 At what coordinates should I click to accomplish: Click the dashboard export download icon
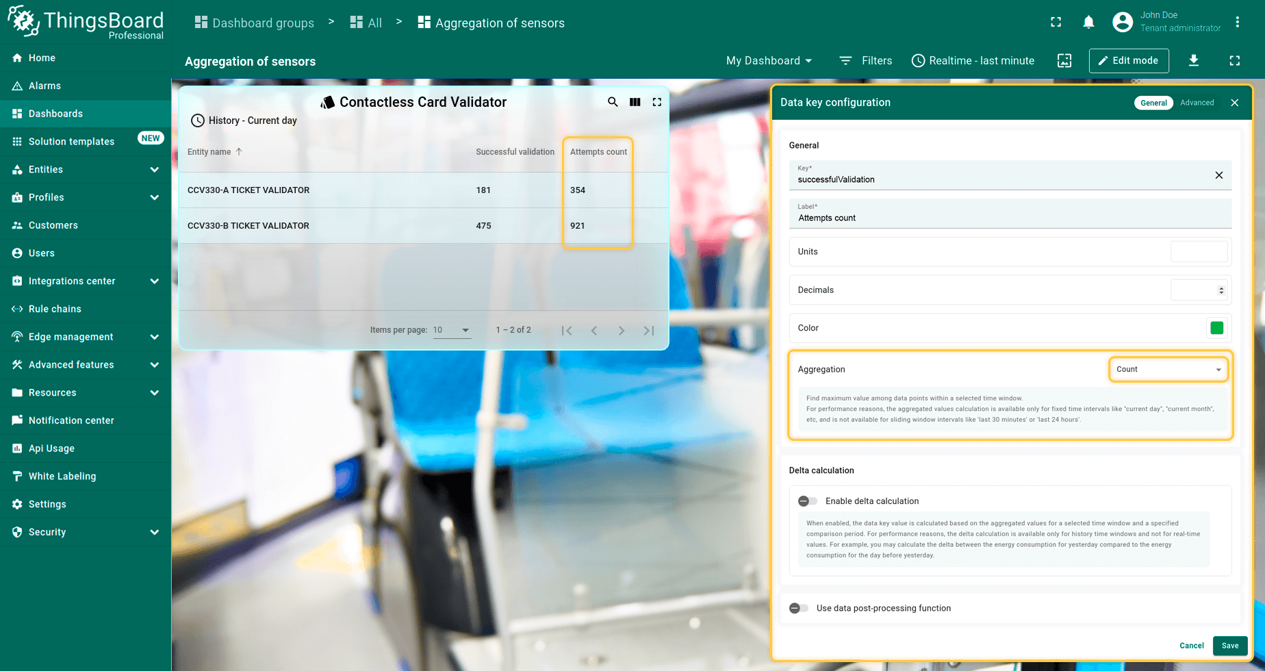(x=1194, y=61)
